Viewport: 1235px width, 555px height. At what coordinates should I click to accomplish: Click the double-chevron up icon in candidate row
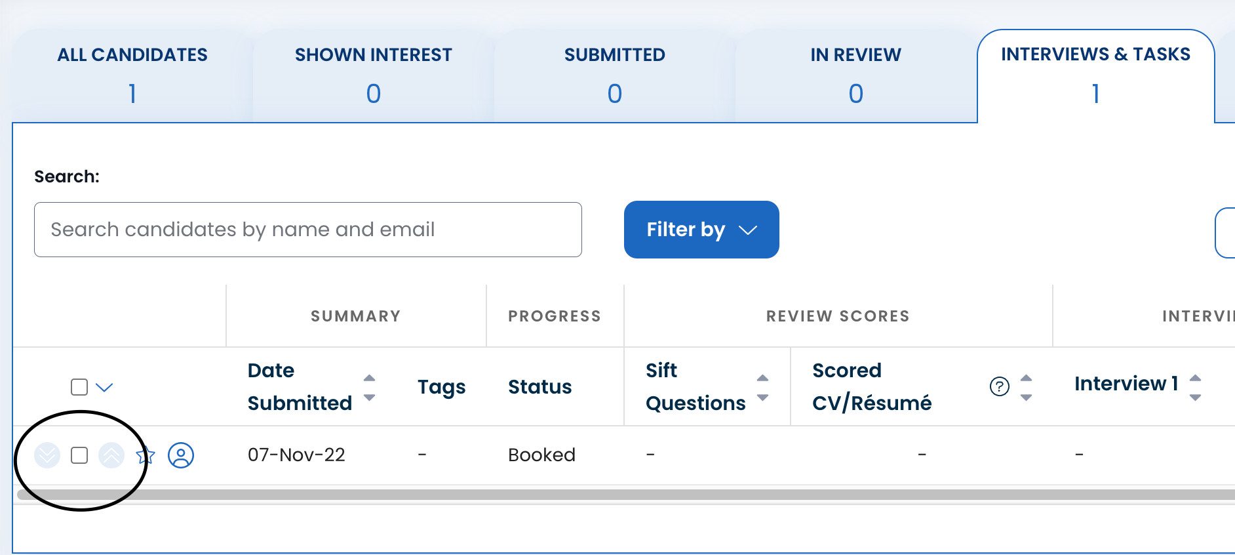[111, 455]
